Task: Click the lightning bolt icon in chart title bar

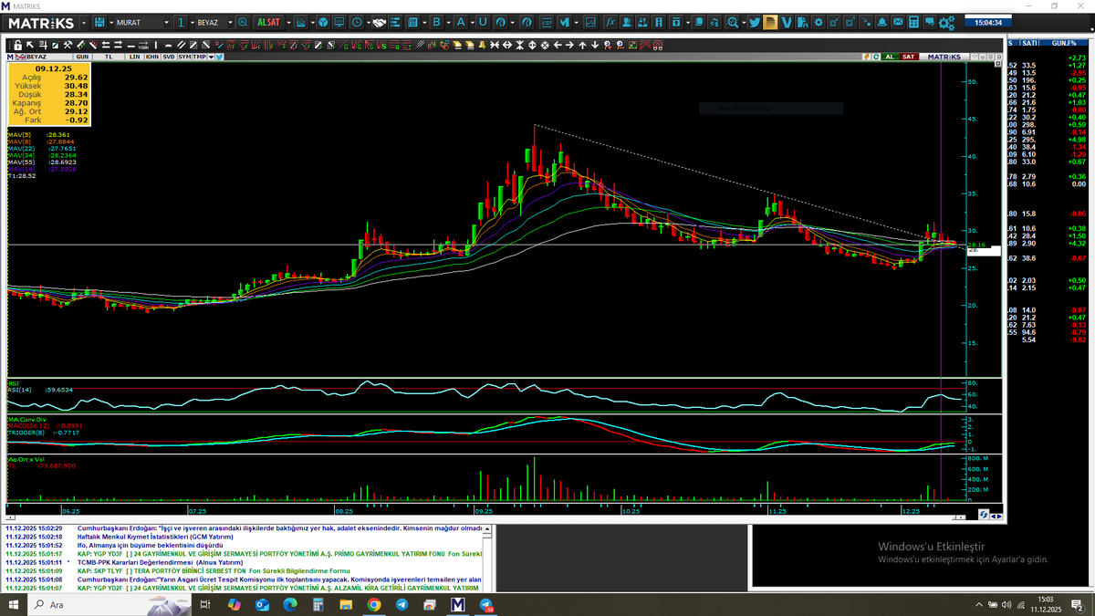Action: tap(866, 57)
